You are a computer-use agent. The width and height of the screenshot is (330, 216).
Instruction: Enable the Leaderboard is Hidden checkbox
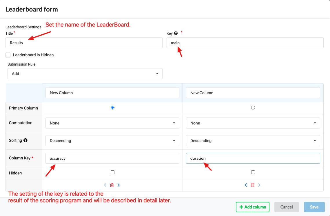pyautogui.click(x=8, y=55)
